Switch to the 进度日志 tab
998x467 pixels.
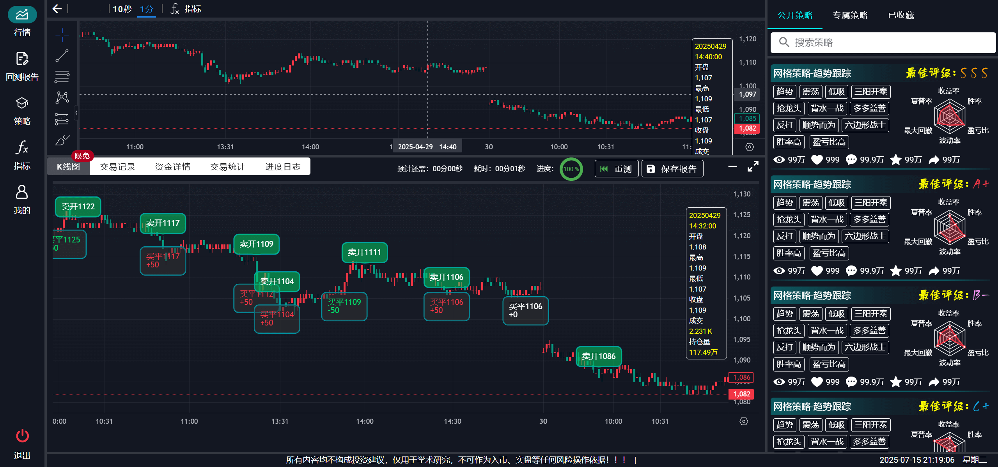tap(283, 167)
